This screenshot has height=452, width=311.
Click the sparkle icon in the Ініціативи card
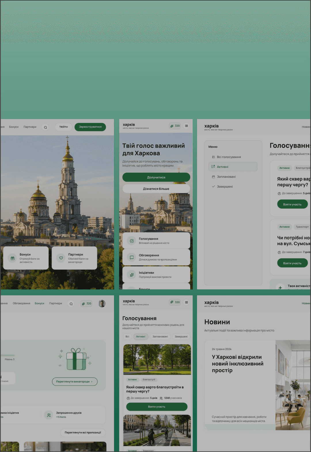click(132, 275)
